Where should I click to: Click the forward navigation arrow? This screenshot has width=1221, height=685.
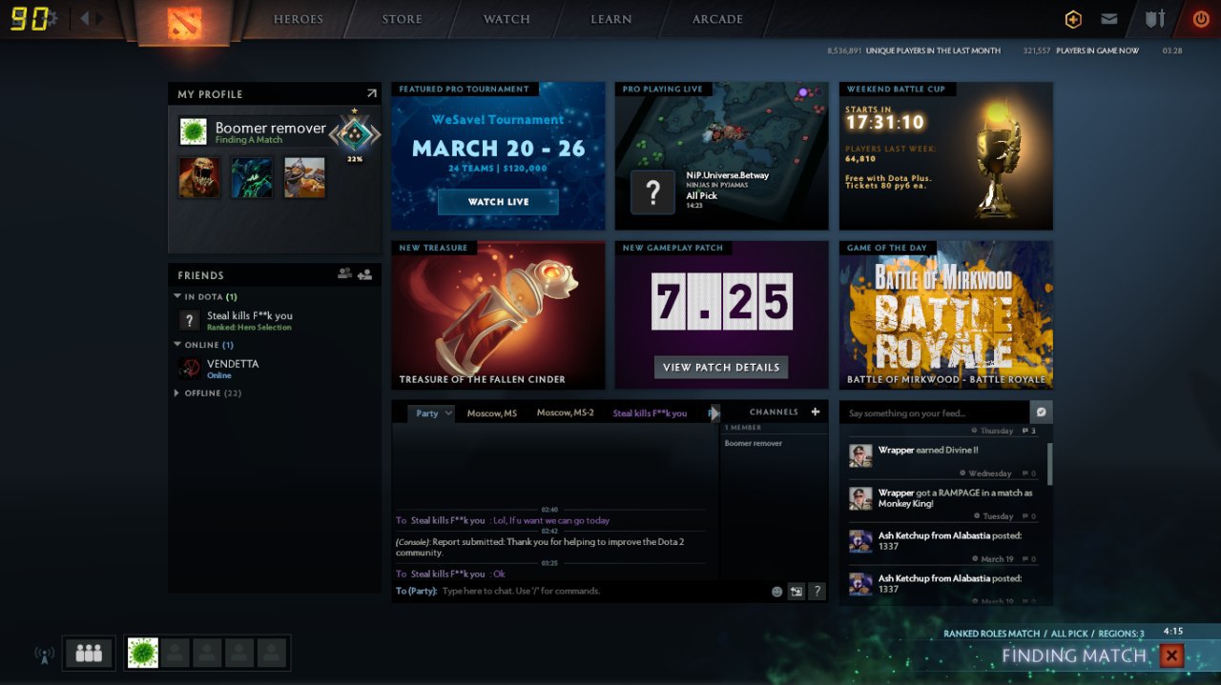(x=100, y=18)
